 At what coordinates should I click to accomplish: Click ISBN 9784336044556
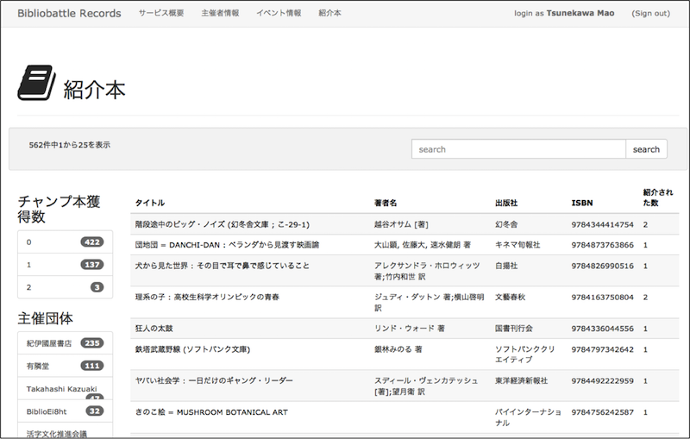[602, 328]
